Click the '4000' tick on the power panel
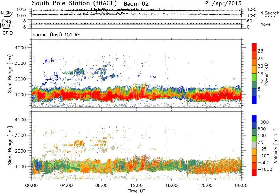 [20, 48]
